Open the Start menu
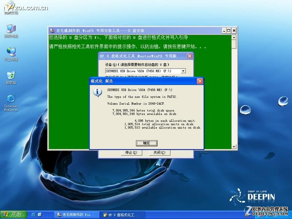The height and width of the screenshot is (219, 292). 14,215
